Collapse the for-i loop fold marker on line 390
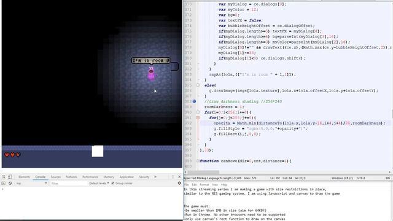Screen dimensions: 393x221 198,112
